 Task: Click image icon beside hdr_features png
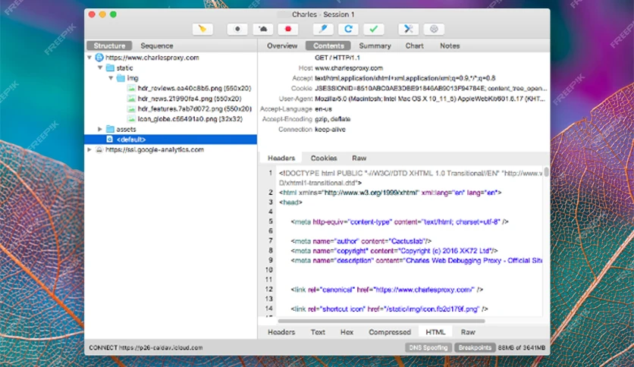tap(131, 108)
